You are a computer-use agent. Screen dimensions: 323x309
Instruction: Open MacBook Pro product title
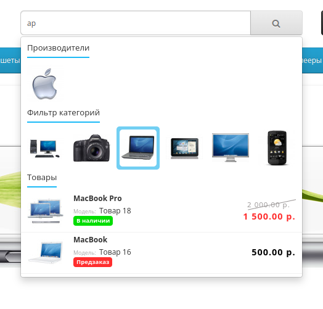(97, 199)
